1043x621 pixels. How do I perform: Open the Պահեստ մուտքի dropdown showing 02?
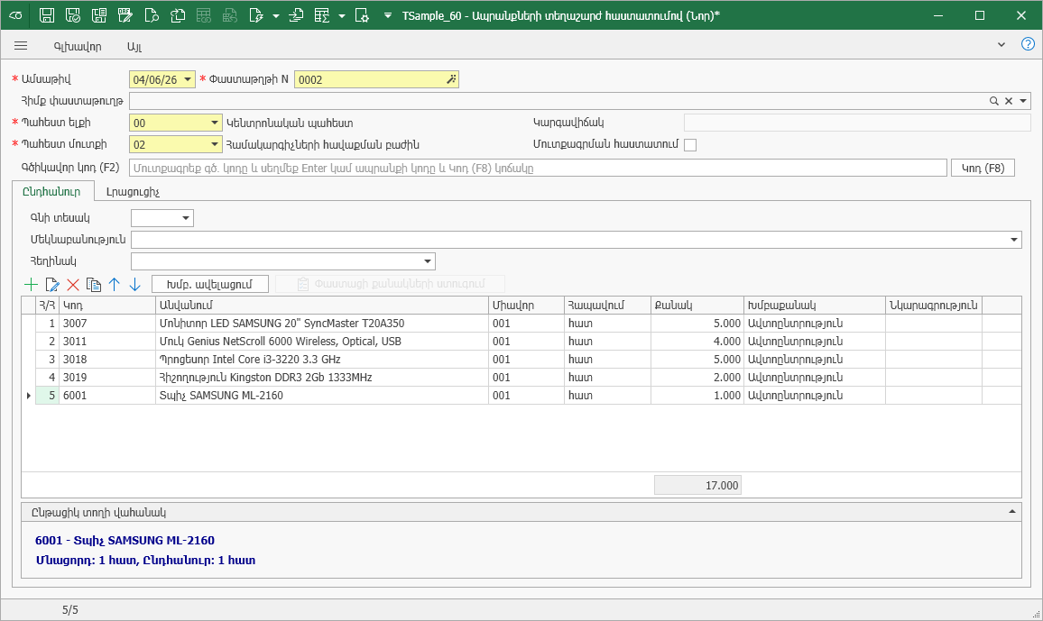click(x=214, y=144)
